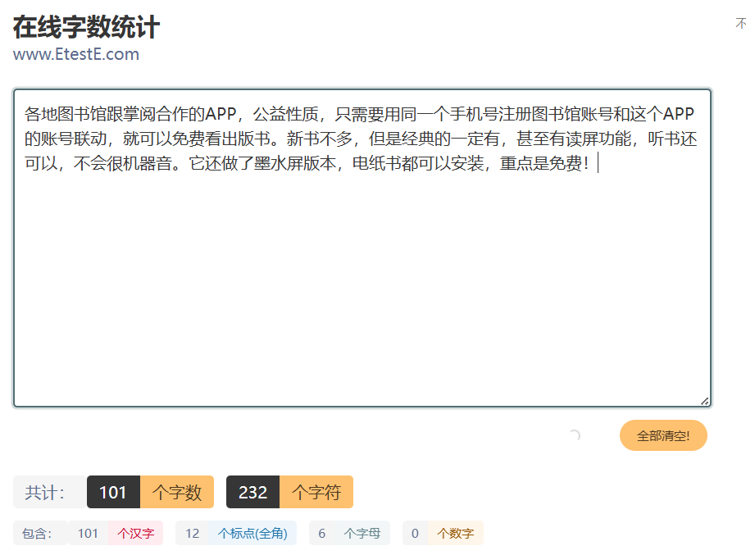Click the 在线字数统计 page title
This screenshot has height=546, width=746.
pos(86,26)
